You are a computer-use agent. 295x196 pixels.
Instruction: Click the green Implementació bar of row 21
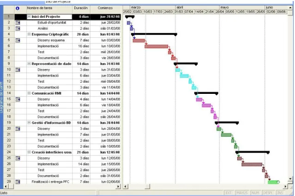pyautogui.click(x=226, y=135)
